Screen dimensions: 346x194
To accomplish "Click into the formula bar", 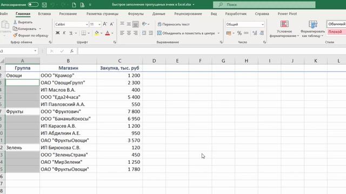I will click(211, 51).
